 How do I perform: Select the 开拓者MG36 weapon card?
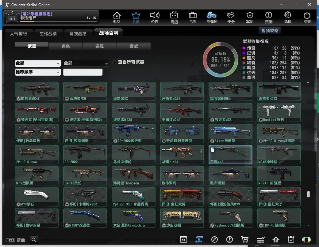[x=182, y=91]
